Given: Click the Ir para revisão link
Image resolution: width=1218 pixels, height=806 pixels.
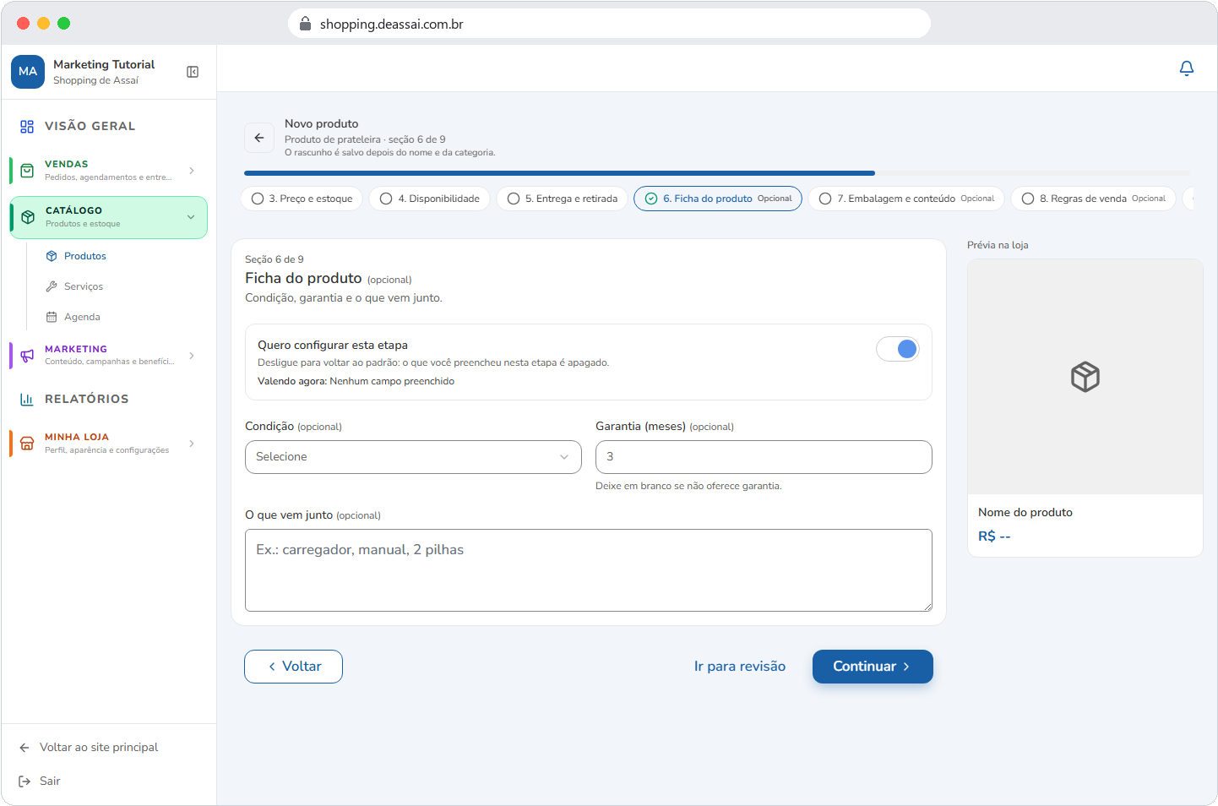Looking at the screenshot, I should pos(740,667).
